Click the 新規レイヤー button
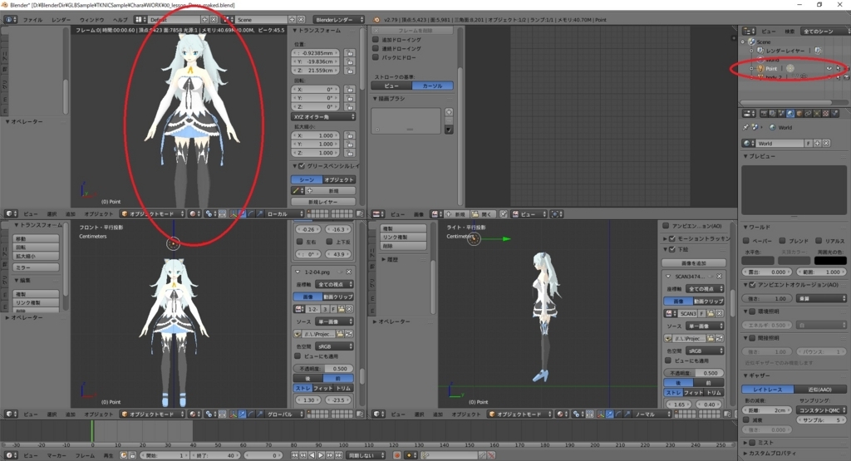Image resolution: width=851 pixels, height=461 pixels. click(x=323, y=202)
